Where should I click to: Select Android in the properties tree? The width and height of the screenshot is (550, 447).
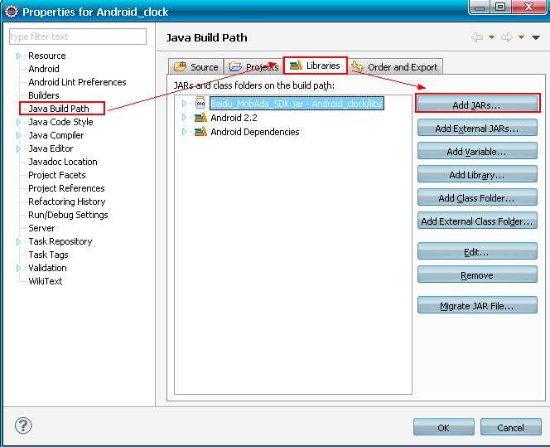pyautogui.click(x=44, y=69)
